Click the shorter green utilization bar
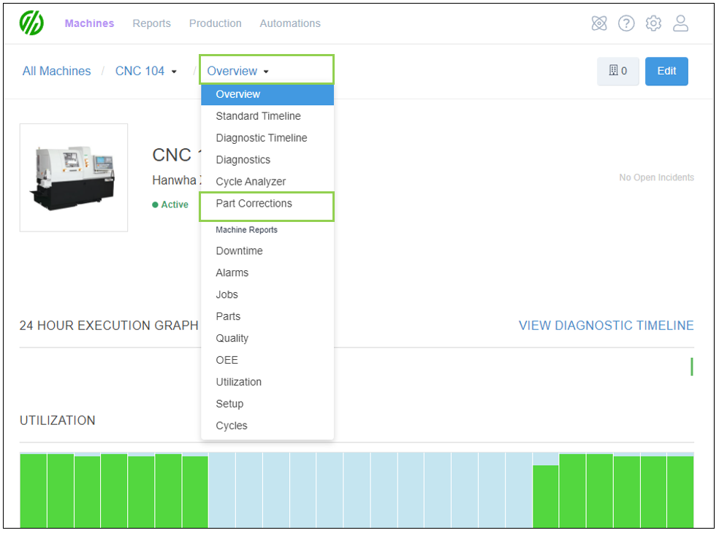The image size is (719, 533). point(545,496)
